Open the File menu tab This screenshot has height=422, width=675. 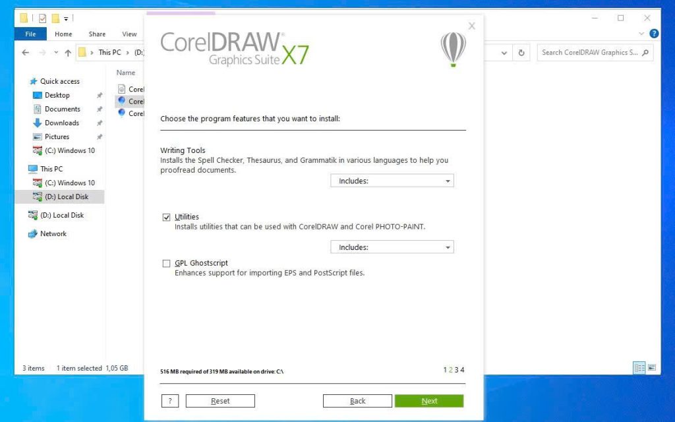pyautogui.click(x=30, y=34)
